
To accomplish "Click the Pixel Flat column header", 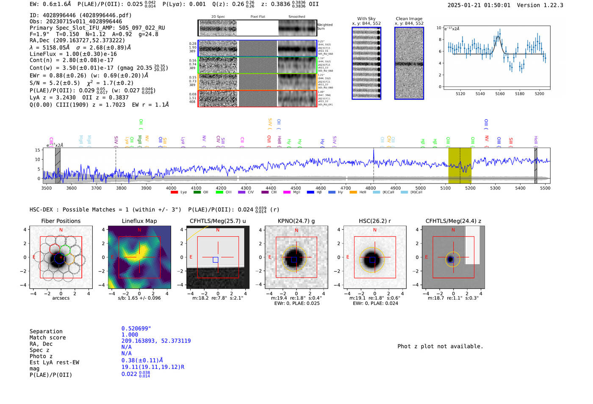I will (x=258, y=17).
